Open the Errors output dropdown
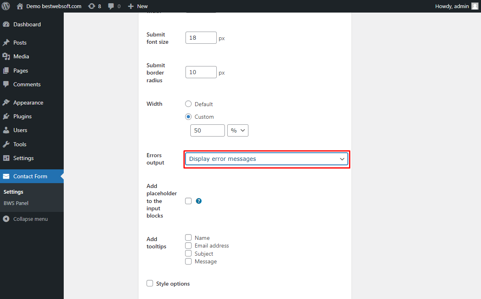This screenshot has height=299, width=481. coord(267,159)
